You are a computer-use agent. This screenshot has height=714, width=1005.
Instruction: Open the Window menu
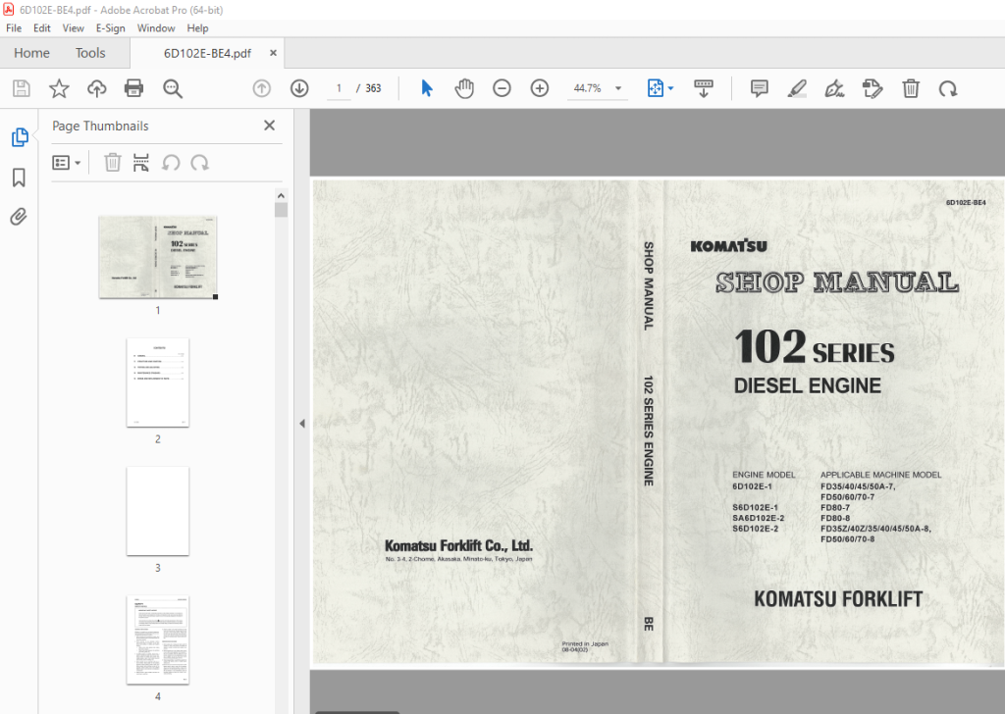(156, 28)
